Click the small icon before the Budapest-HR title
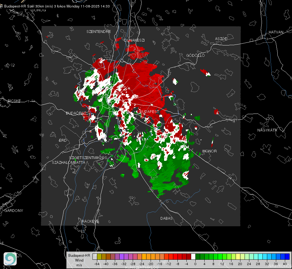The width and height of the screenshot is (292, 269). (1, 6)
